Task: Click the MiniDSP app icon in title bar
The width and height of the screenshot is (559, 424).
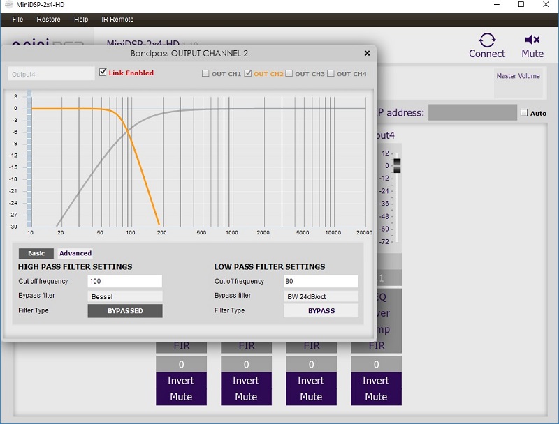Action: click(x=8, y=5)
